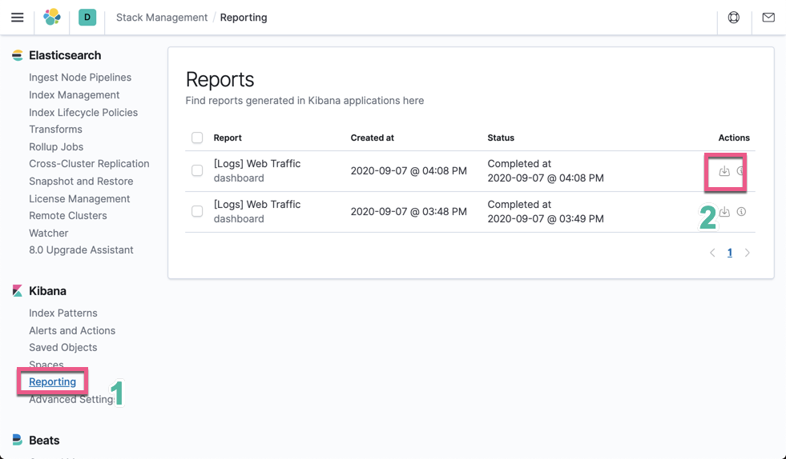Click the Reporting breadcrumb

244,18
